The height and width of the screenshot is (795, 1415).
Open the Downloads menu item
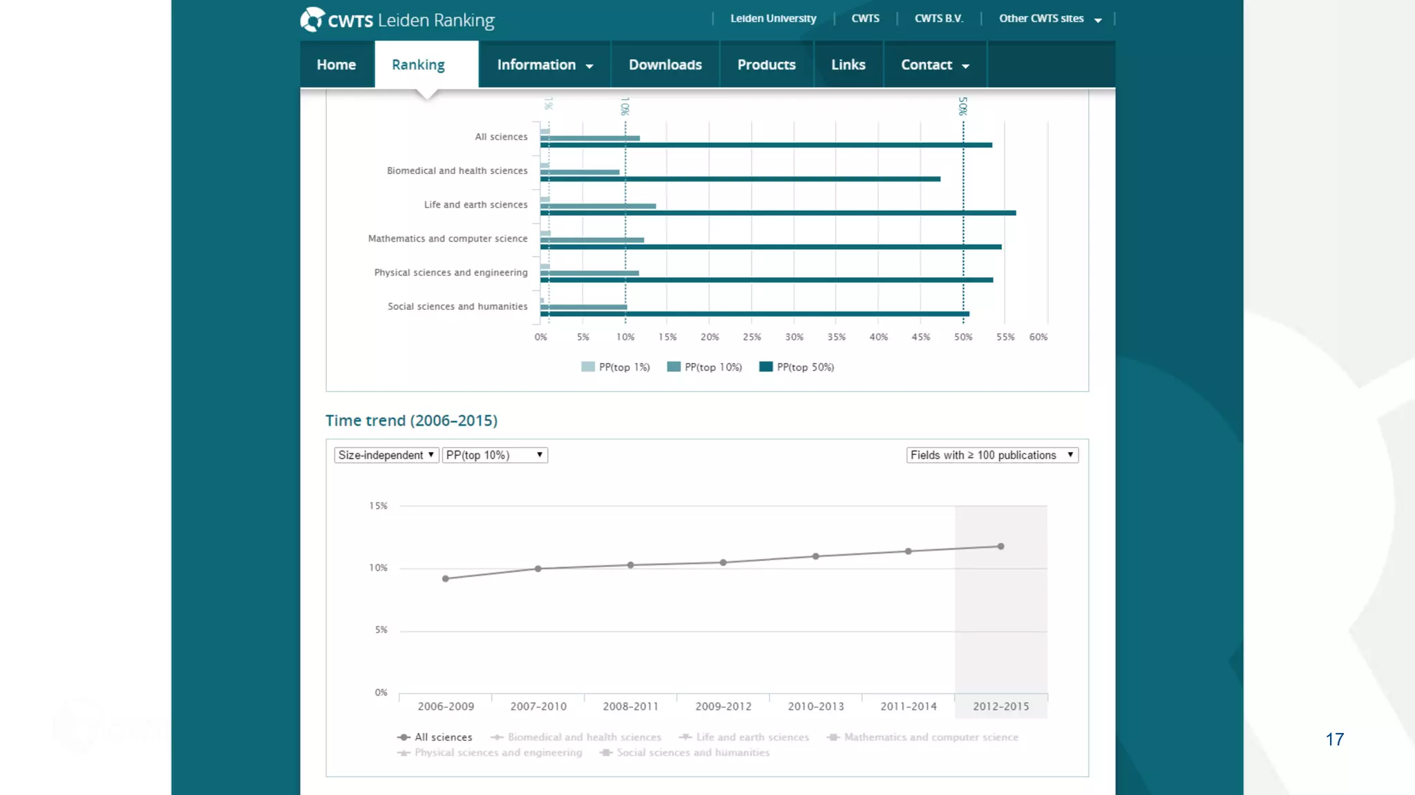(x=665, y=65)
